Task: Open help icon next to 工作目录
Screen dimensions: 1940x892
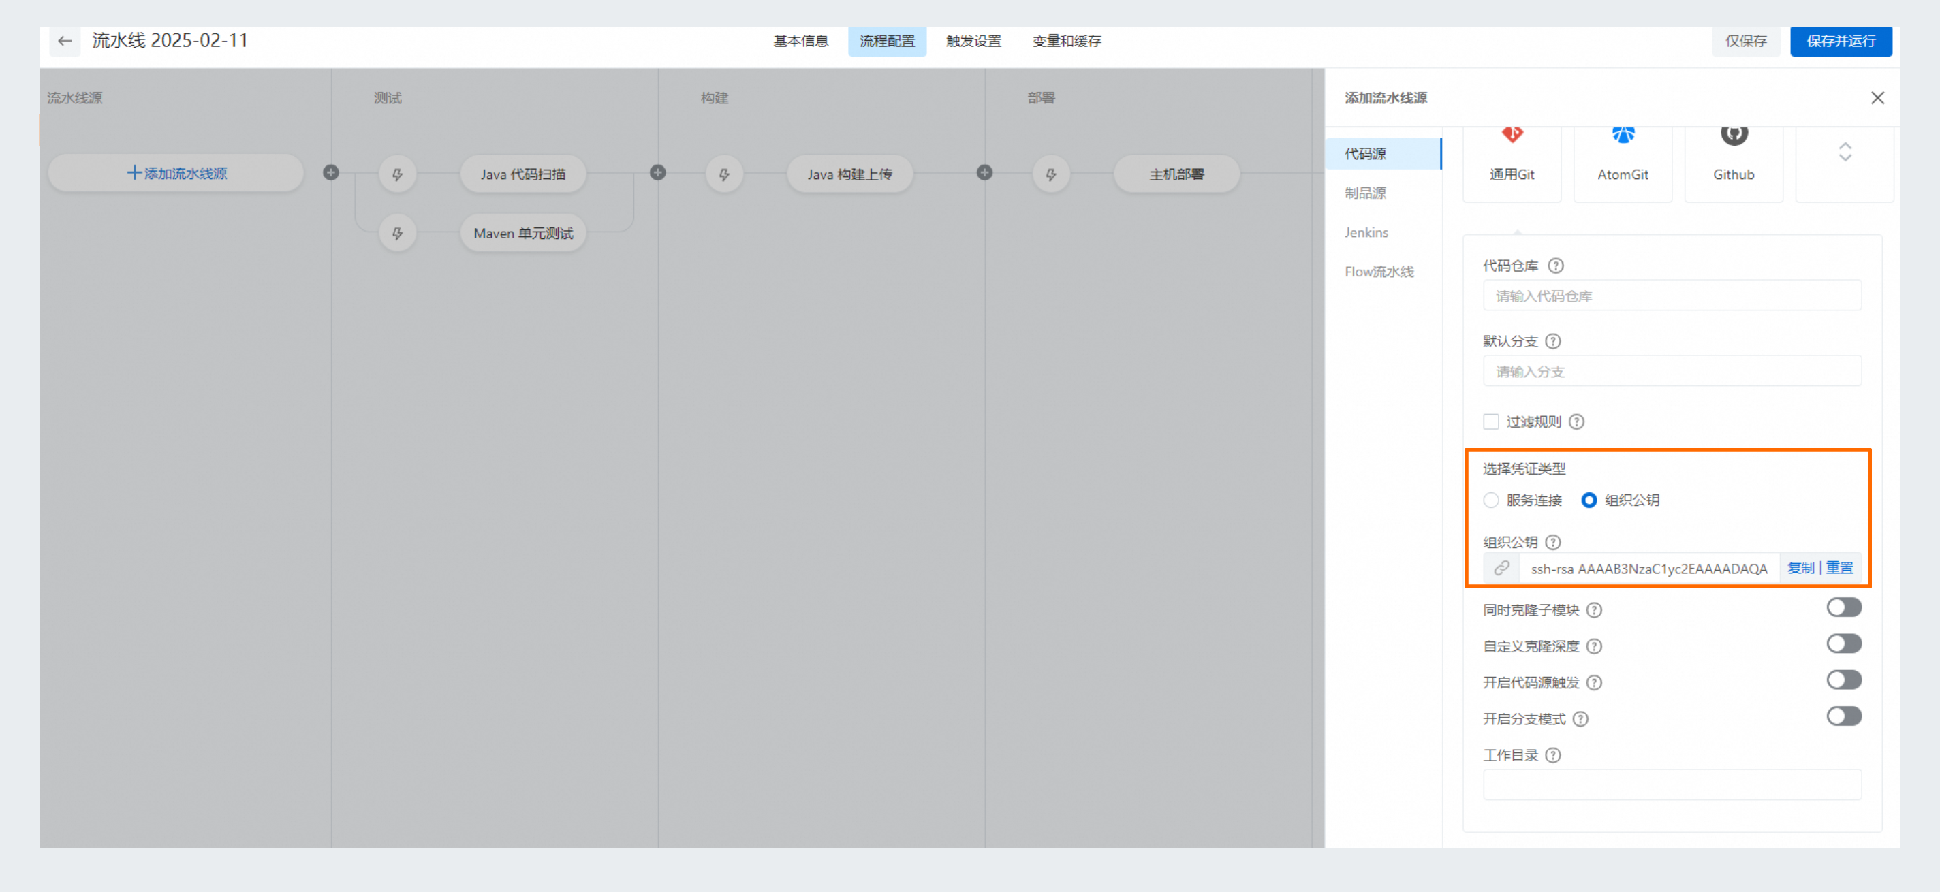Action: 1553,755
